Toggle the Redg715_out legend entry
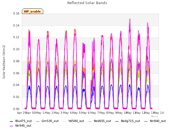This screenshot has width=175, height=131. point(128,121)
